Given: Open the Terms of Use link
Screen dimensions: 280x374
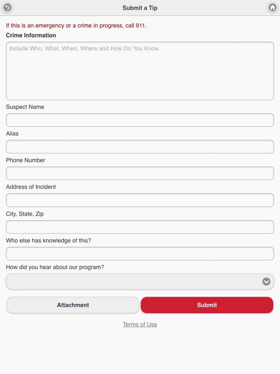Looking at the screenshot, I should coord(140,324).
